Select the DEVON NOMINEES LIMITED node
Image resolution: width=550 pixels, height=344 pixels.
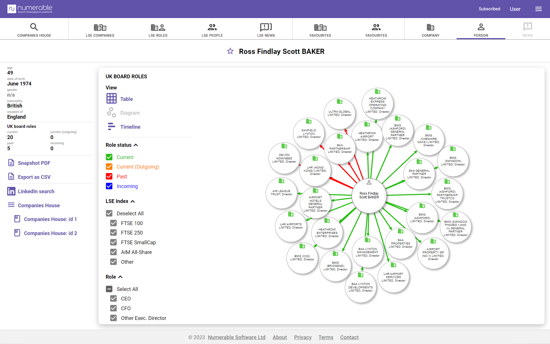[x=284, y=158]
